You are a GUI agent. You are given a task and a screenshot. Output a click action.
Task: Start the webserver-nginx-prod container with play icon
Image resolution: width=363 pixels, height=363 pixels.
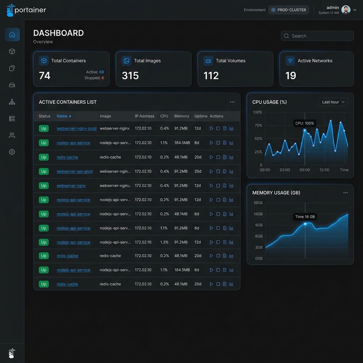[211, 128]
